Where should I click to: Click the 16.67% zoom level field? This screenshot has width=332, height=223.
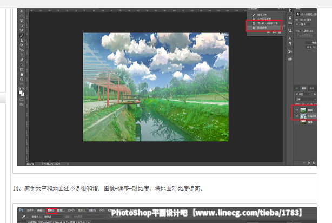(30, 163)
